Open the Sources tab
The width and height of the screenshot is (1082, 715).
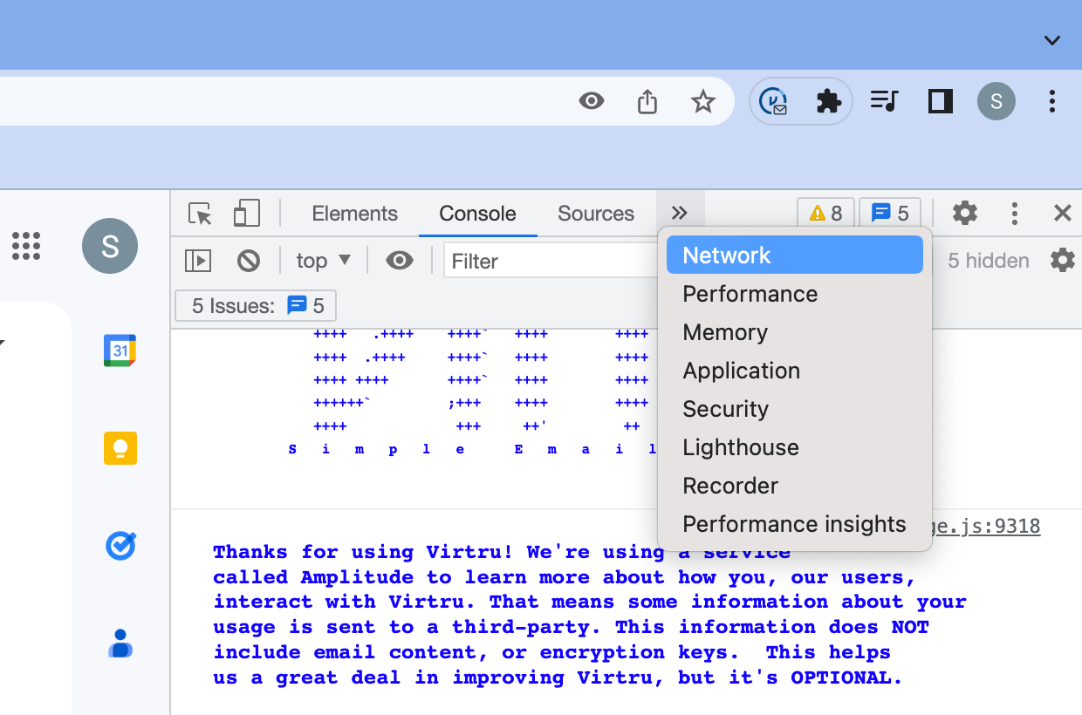pyautogui.click(x=596, y=214)
